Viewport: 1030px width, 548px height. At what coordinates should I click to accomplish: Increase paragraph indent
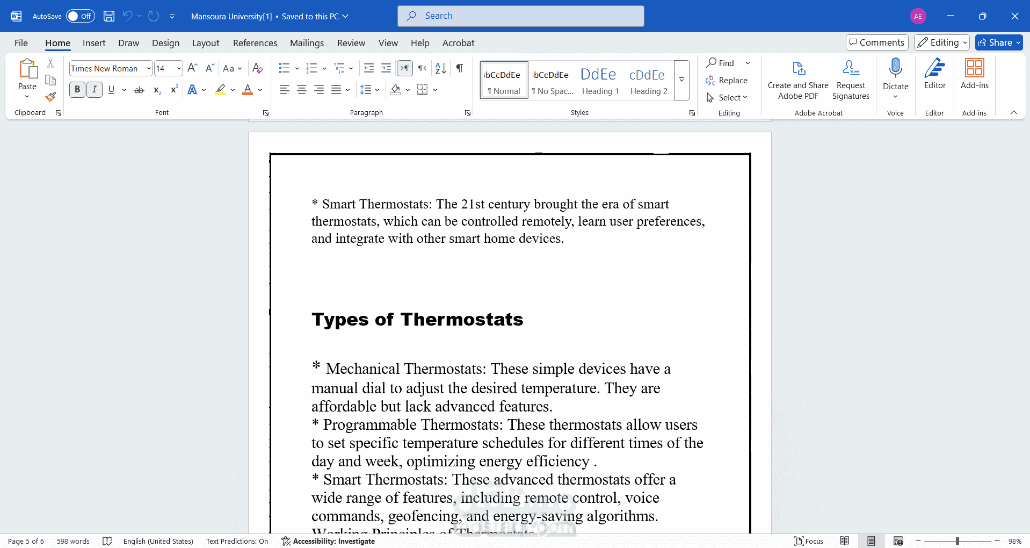tap(386, 68)
